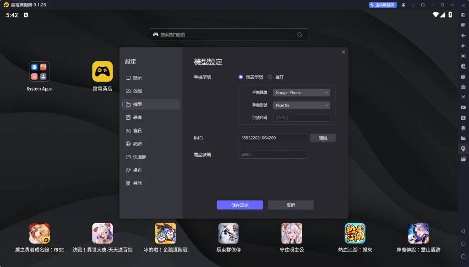
Task: Click search magnifier icon in search bar
Action: pyautogui.click(x=300, y=35)
